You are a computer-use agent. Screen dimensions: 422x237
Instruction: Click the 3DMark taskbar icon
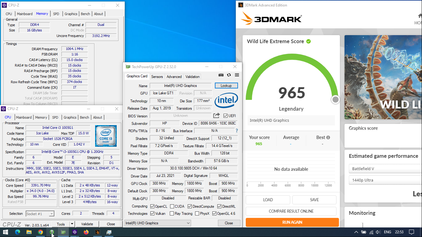(x=98, y=232)
